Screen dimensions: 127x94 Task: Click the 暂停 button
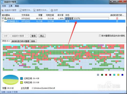(34, 36)
